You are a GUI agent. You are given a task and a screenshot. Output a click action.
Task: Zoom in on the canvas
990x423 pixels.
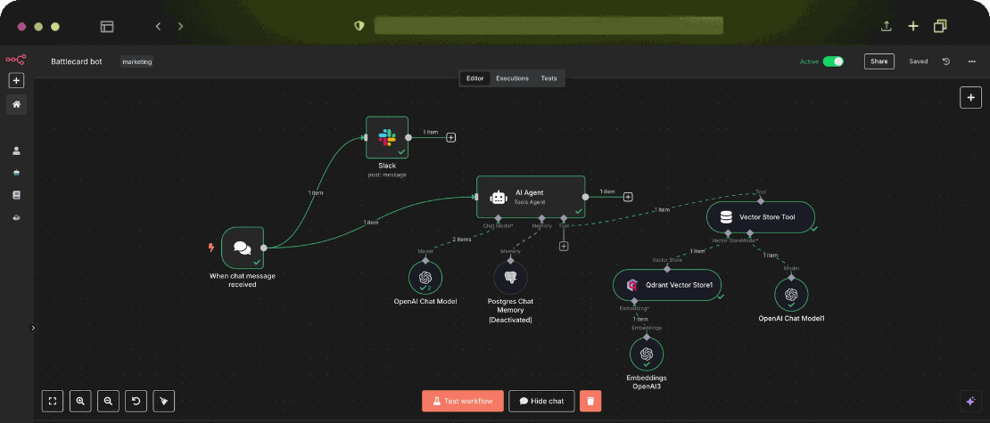click(80, 401)
